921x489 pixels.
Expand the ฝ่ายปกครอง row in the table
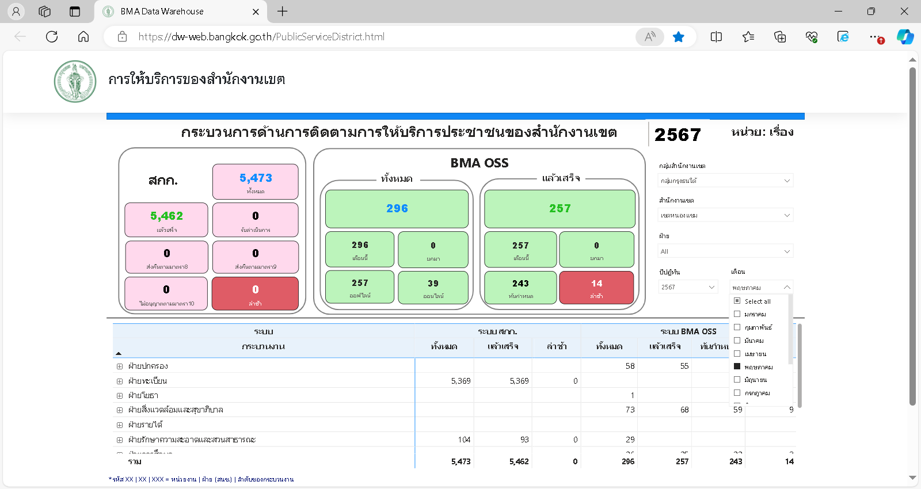click(120, 366)
